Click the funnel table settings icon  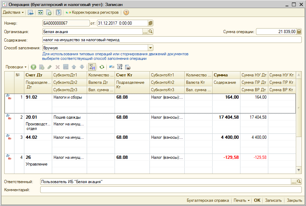click(x=120, y=67)
